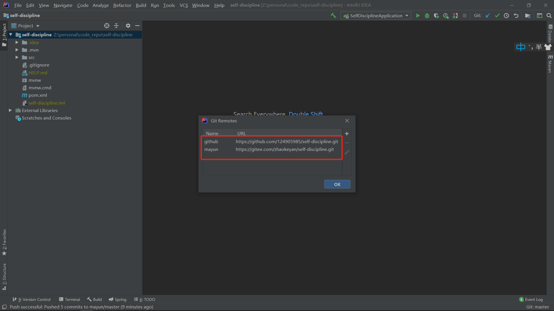Click Search Everywhere magnifier icon
This screenshot has width=554, height=311.
click(549, 16)
